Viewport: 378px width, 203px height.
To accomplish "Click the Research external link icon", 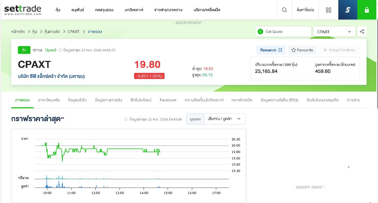I will pyautogui.click(x=280, y=50).
